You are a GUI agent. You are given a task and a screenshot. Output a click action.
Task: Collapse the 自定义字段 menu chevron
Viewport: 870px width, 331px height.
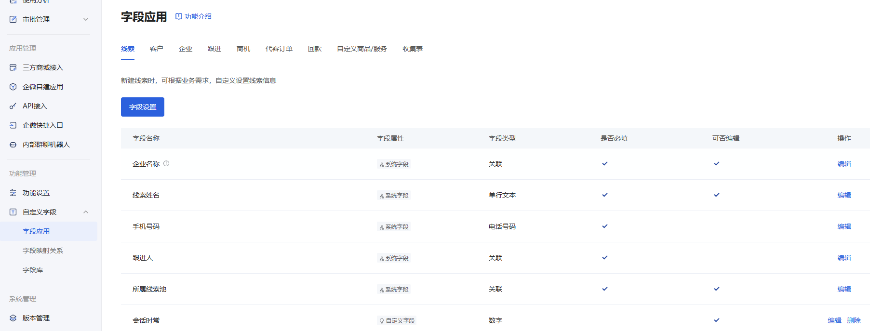coord(86,212)
